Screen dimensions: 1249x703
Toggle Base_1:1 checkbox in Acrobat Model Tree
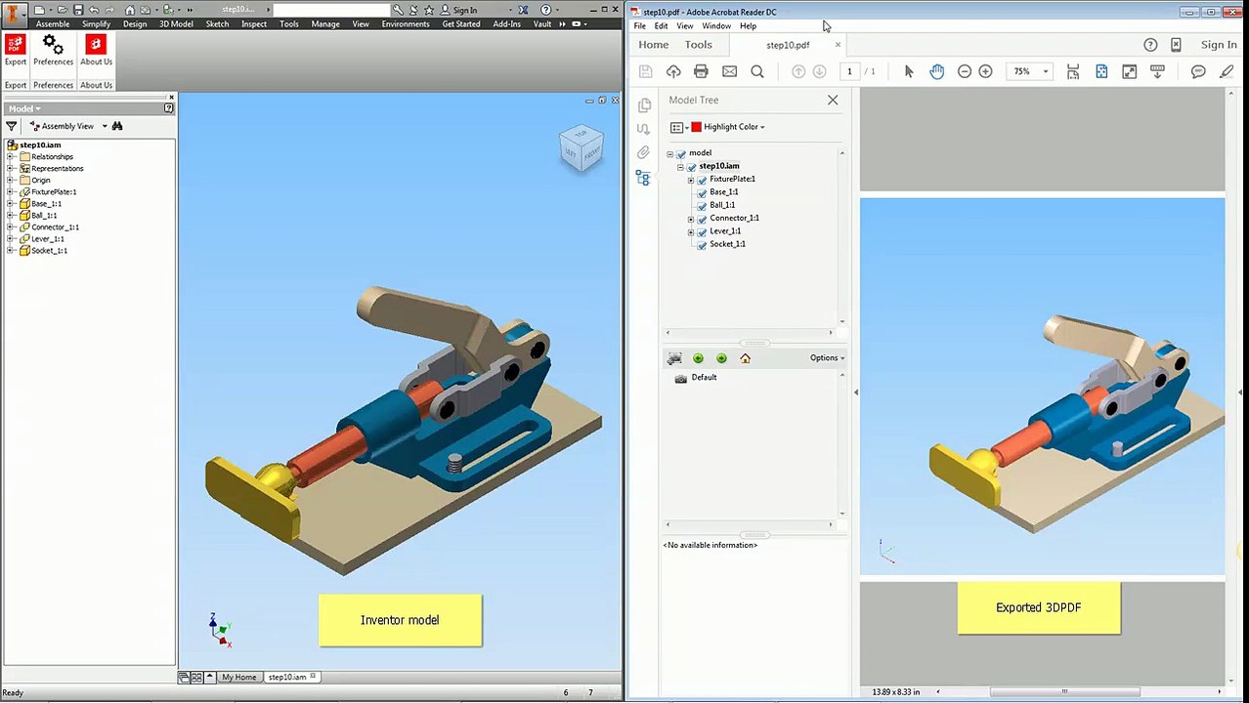[x=702, y=192]
